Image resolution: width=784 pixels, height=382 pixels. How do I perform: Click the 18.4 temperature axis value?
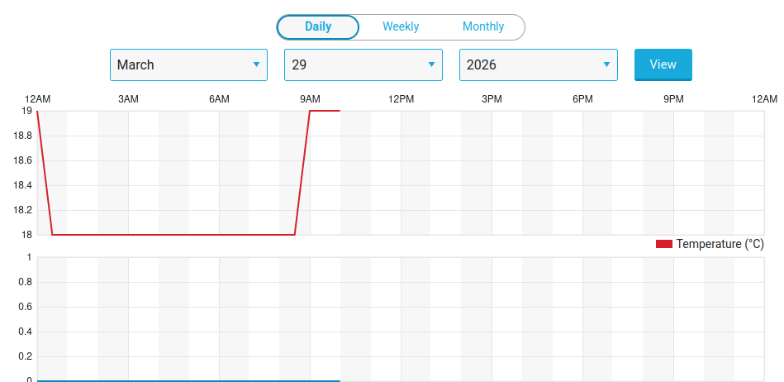[x=23, y=186]
